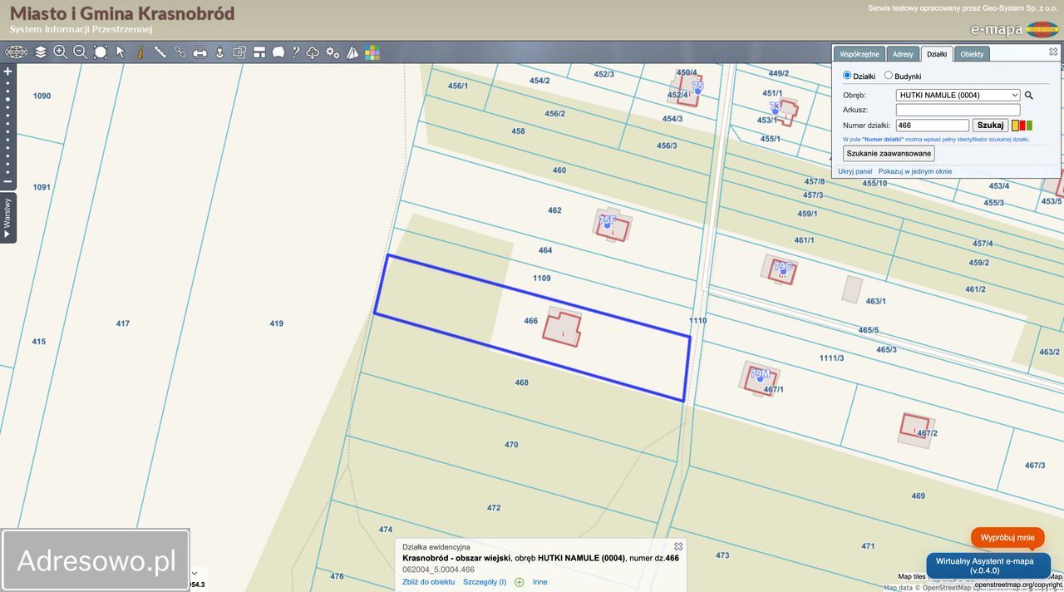Pick the red highlight color swatch

click(x=1022, y=126)
